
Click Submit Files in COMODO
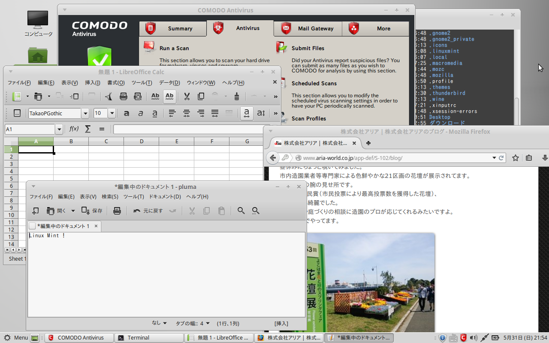[308, 48]
